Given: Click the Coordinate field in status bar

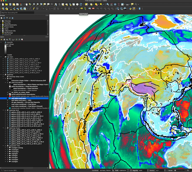Looking at the screenshot, I should 105,170.
